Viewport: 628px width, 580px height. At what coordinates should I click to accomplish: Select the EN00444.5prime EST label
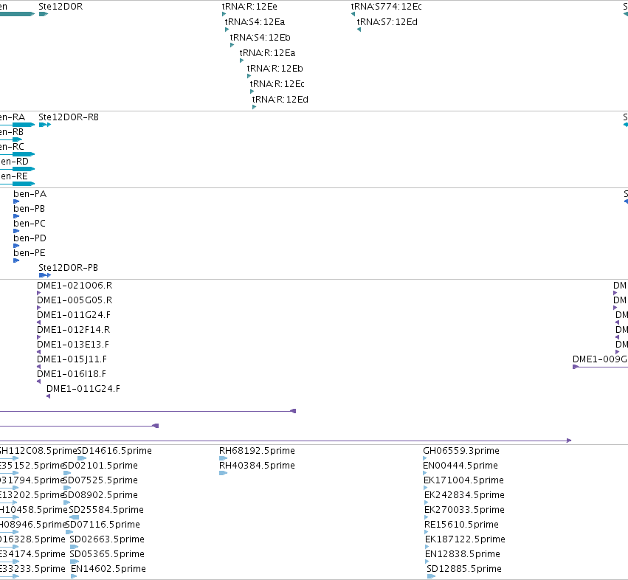point(460,466)
